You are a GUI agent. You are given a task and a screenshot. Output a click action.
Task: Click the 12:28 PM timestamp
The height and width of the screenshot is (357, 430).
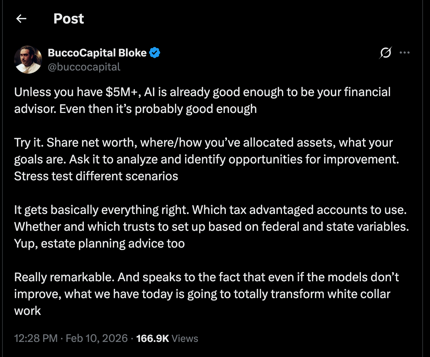coord(35,338)
